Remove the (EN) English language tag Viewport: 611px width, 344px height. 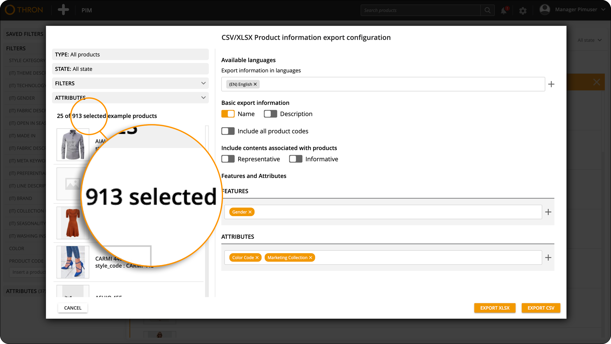255,84
